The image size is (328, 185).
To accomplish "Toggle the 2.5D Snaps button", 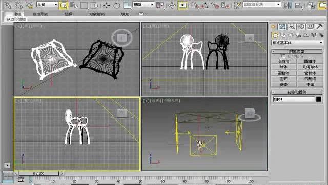I will 195,5.
